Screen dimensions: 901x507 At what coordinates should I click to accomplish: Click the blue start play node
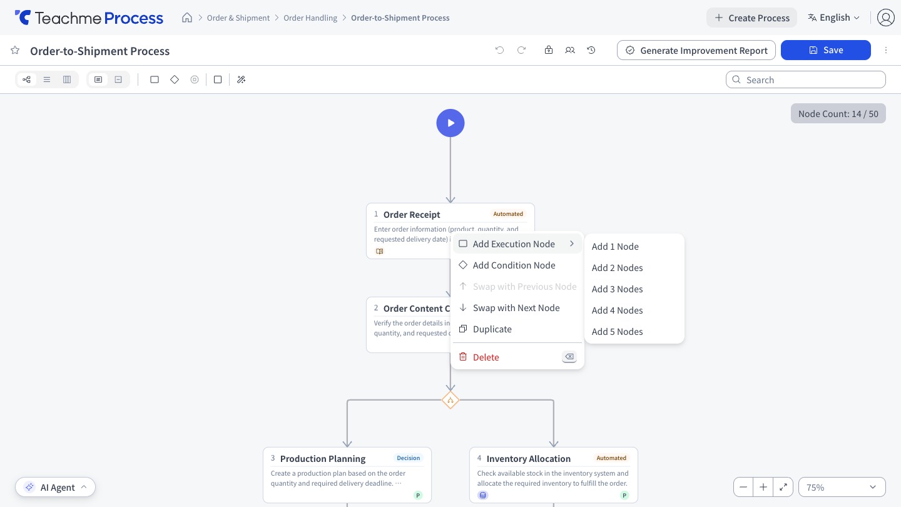pos(450,123)
